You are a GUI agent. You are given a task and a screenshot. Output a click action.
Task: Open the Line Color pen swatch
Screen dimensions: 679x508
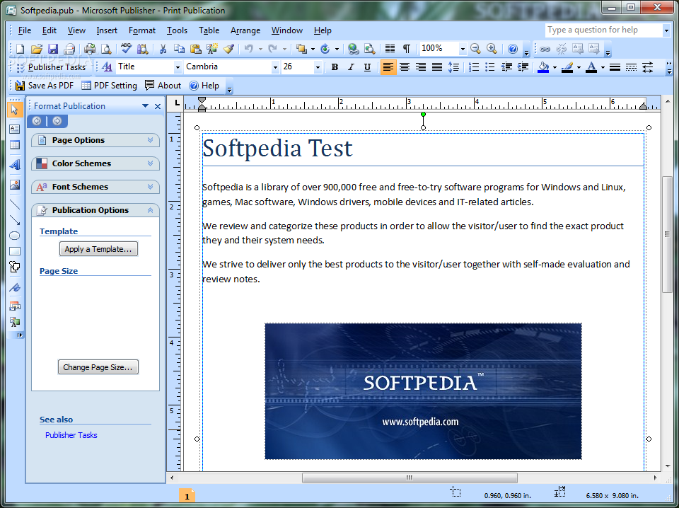click(x=567, y=67)
